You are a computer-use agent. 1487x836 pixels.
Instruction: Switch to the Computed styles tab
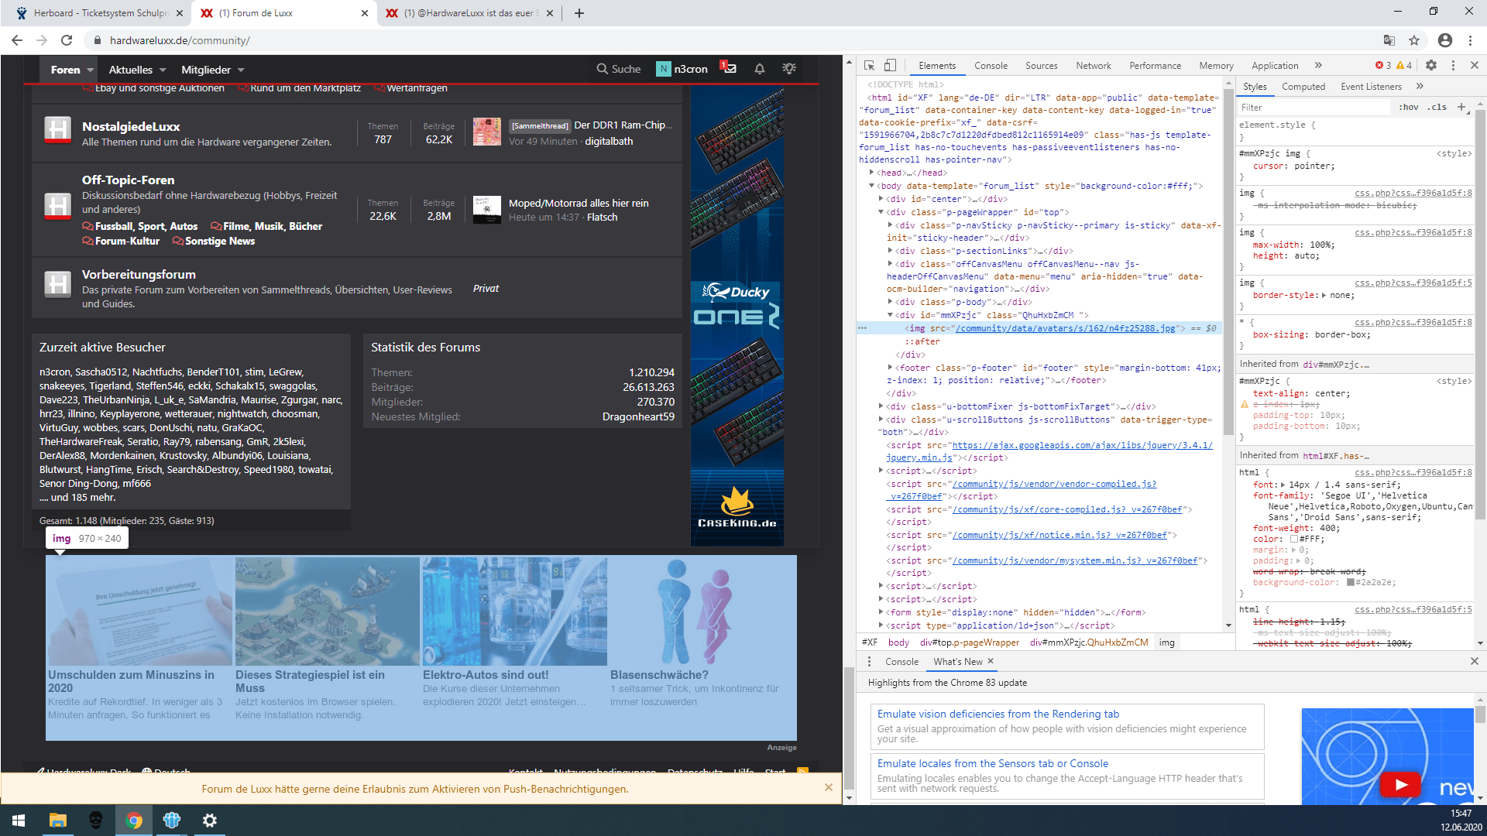click(x=1303, y=87)
